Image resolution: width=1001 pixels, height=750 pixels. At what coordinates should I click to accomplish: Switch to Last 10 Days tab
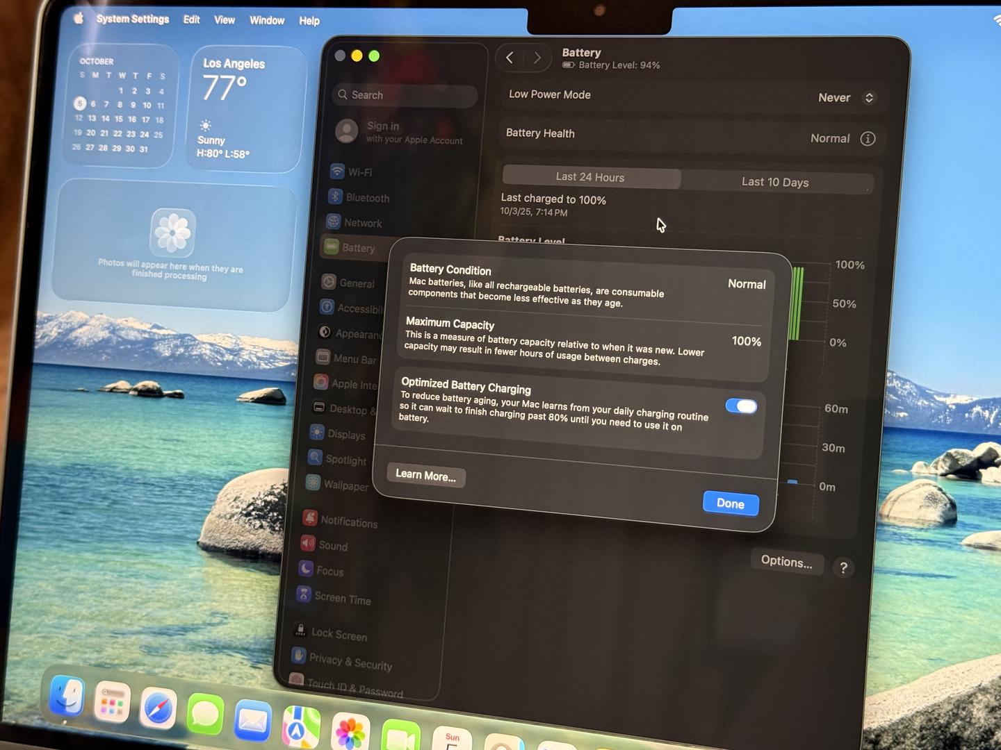pos(775,182)
